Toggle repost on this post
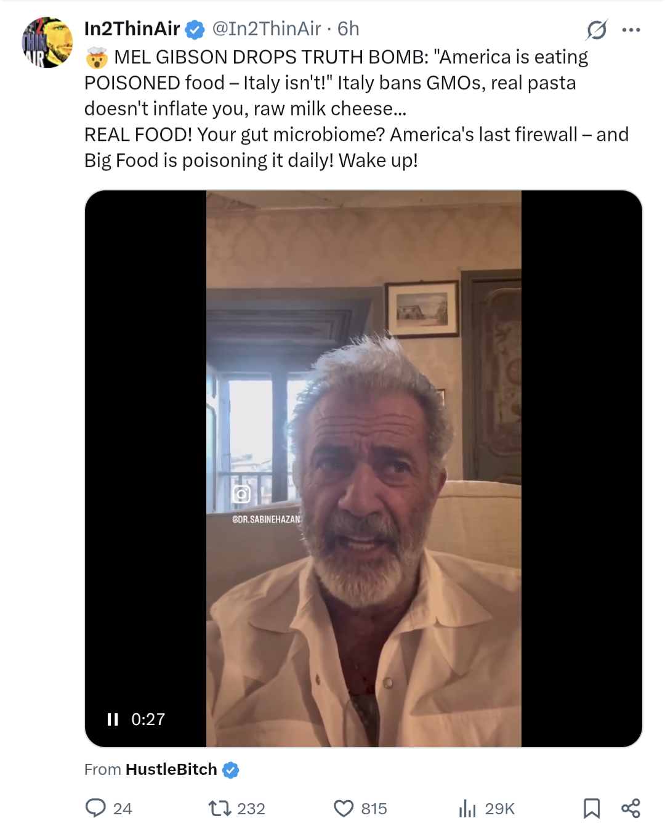The height and width of the screenshot is (834, 665). tap(220, 808)
